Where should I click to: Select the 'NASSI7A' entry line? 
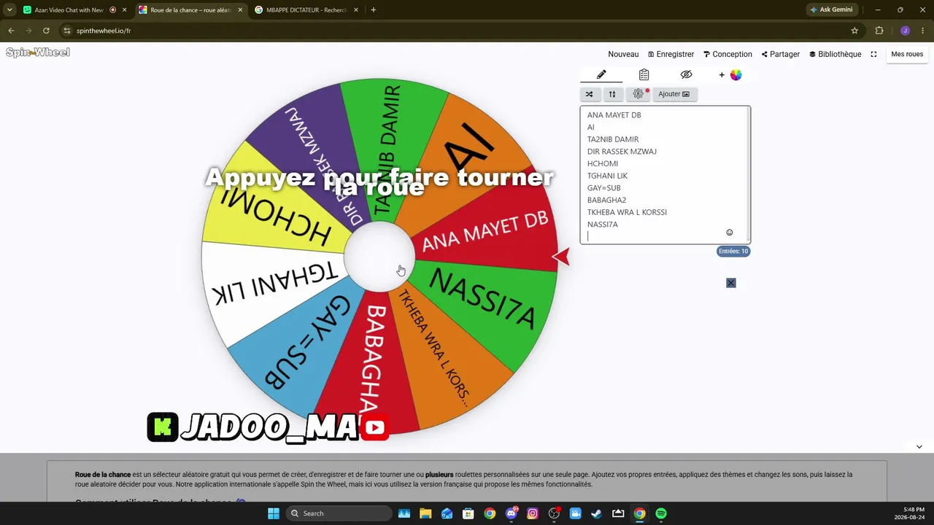tap(603, 225)
